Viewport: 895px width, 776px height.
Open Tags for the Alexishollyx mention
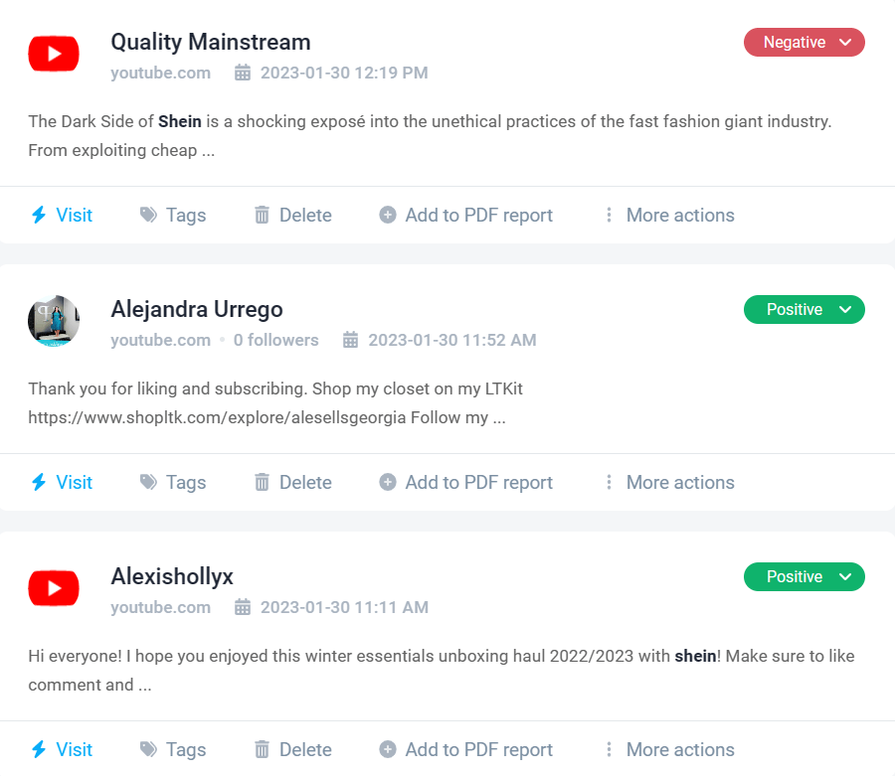[173, 750]
